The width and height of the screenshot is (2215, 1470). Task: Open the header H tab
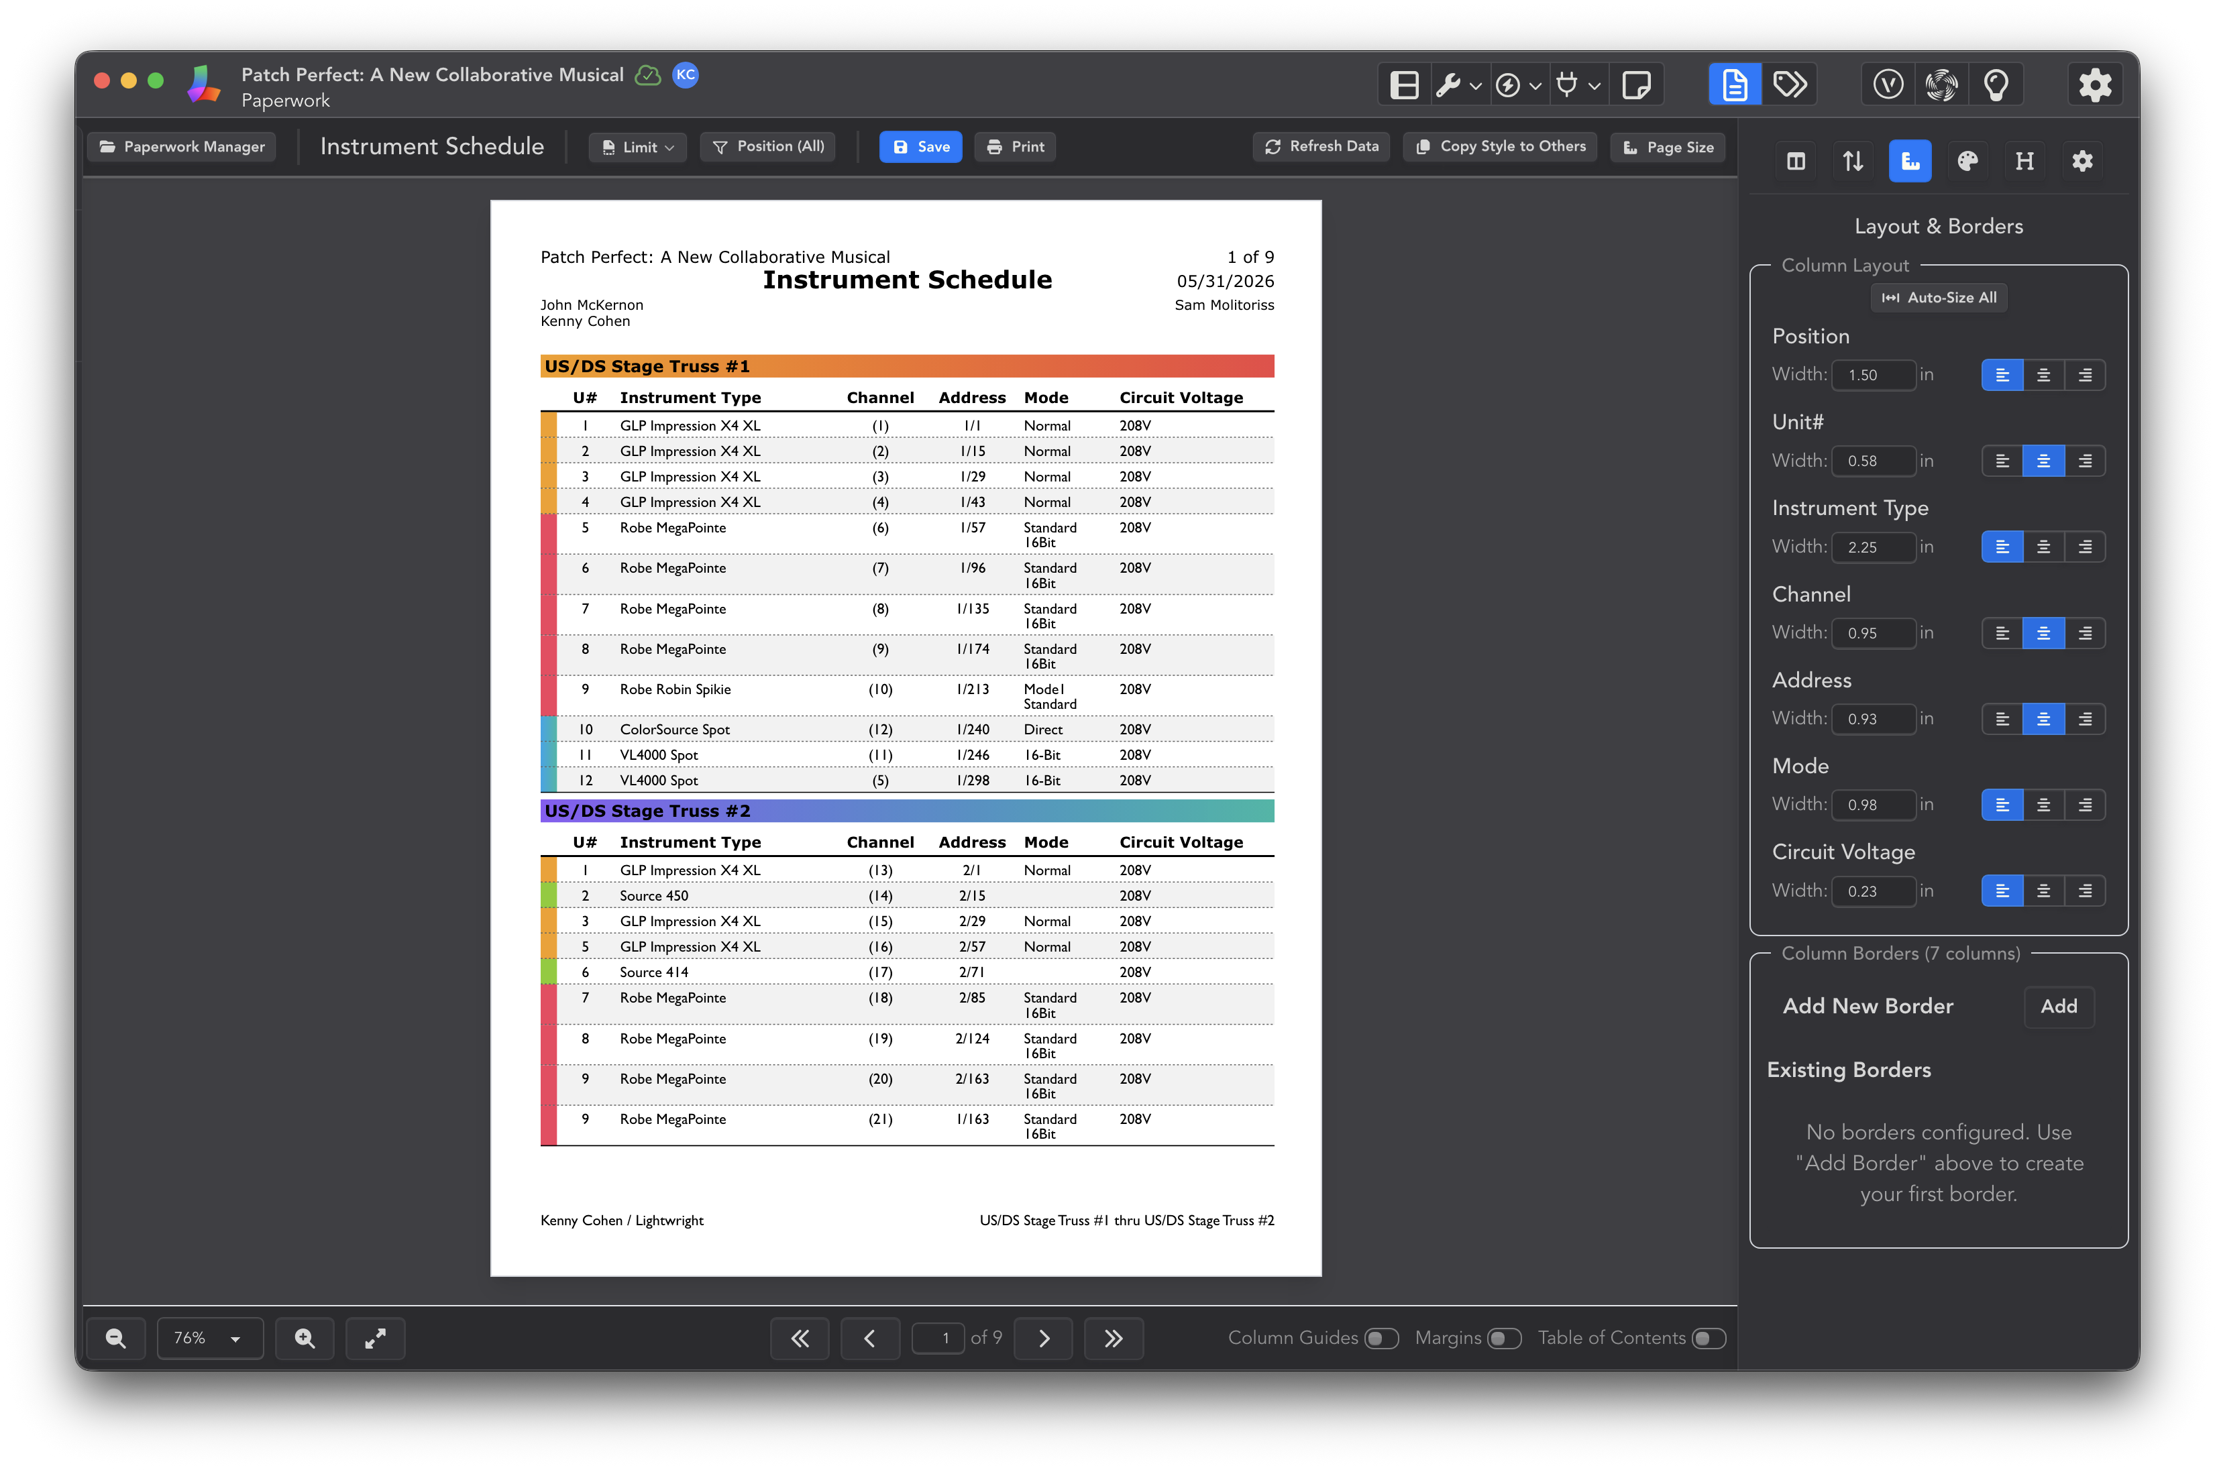pyautogui.click(x=2024, y=161)
